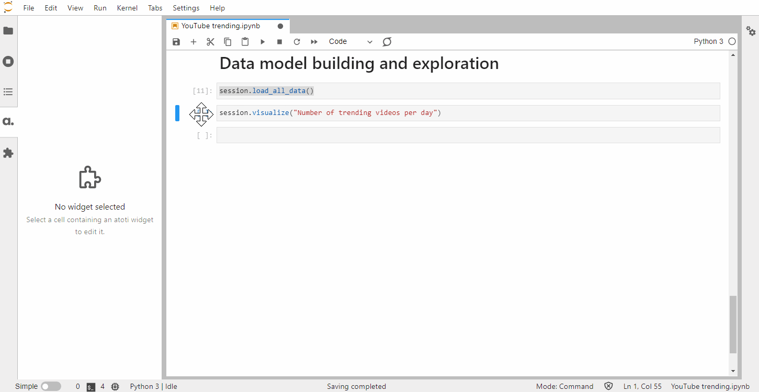Click notebook scrollbar down arrow
The width and height of the screenshot is (759, 392).
click(733, 371)
